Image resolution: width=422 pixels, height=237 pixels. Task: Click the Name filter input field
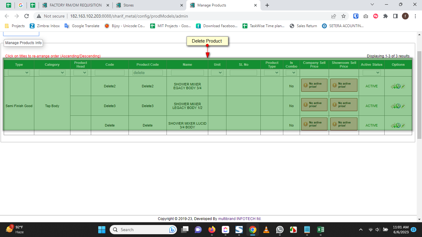[188, 73]
